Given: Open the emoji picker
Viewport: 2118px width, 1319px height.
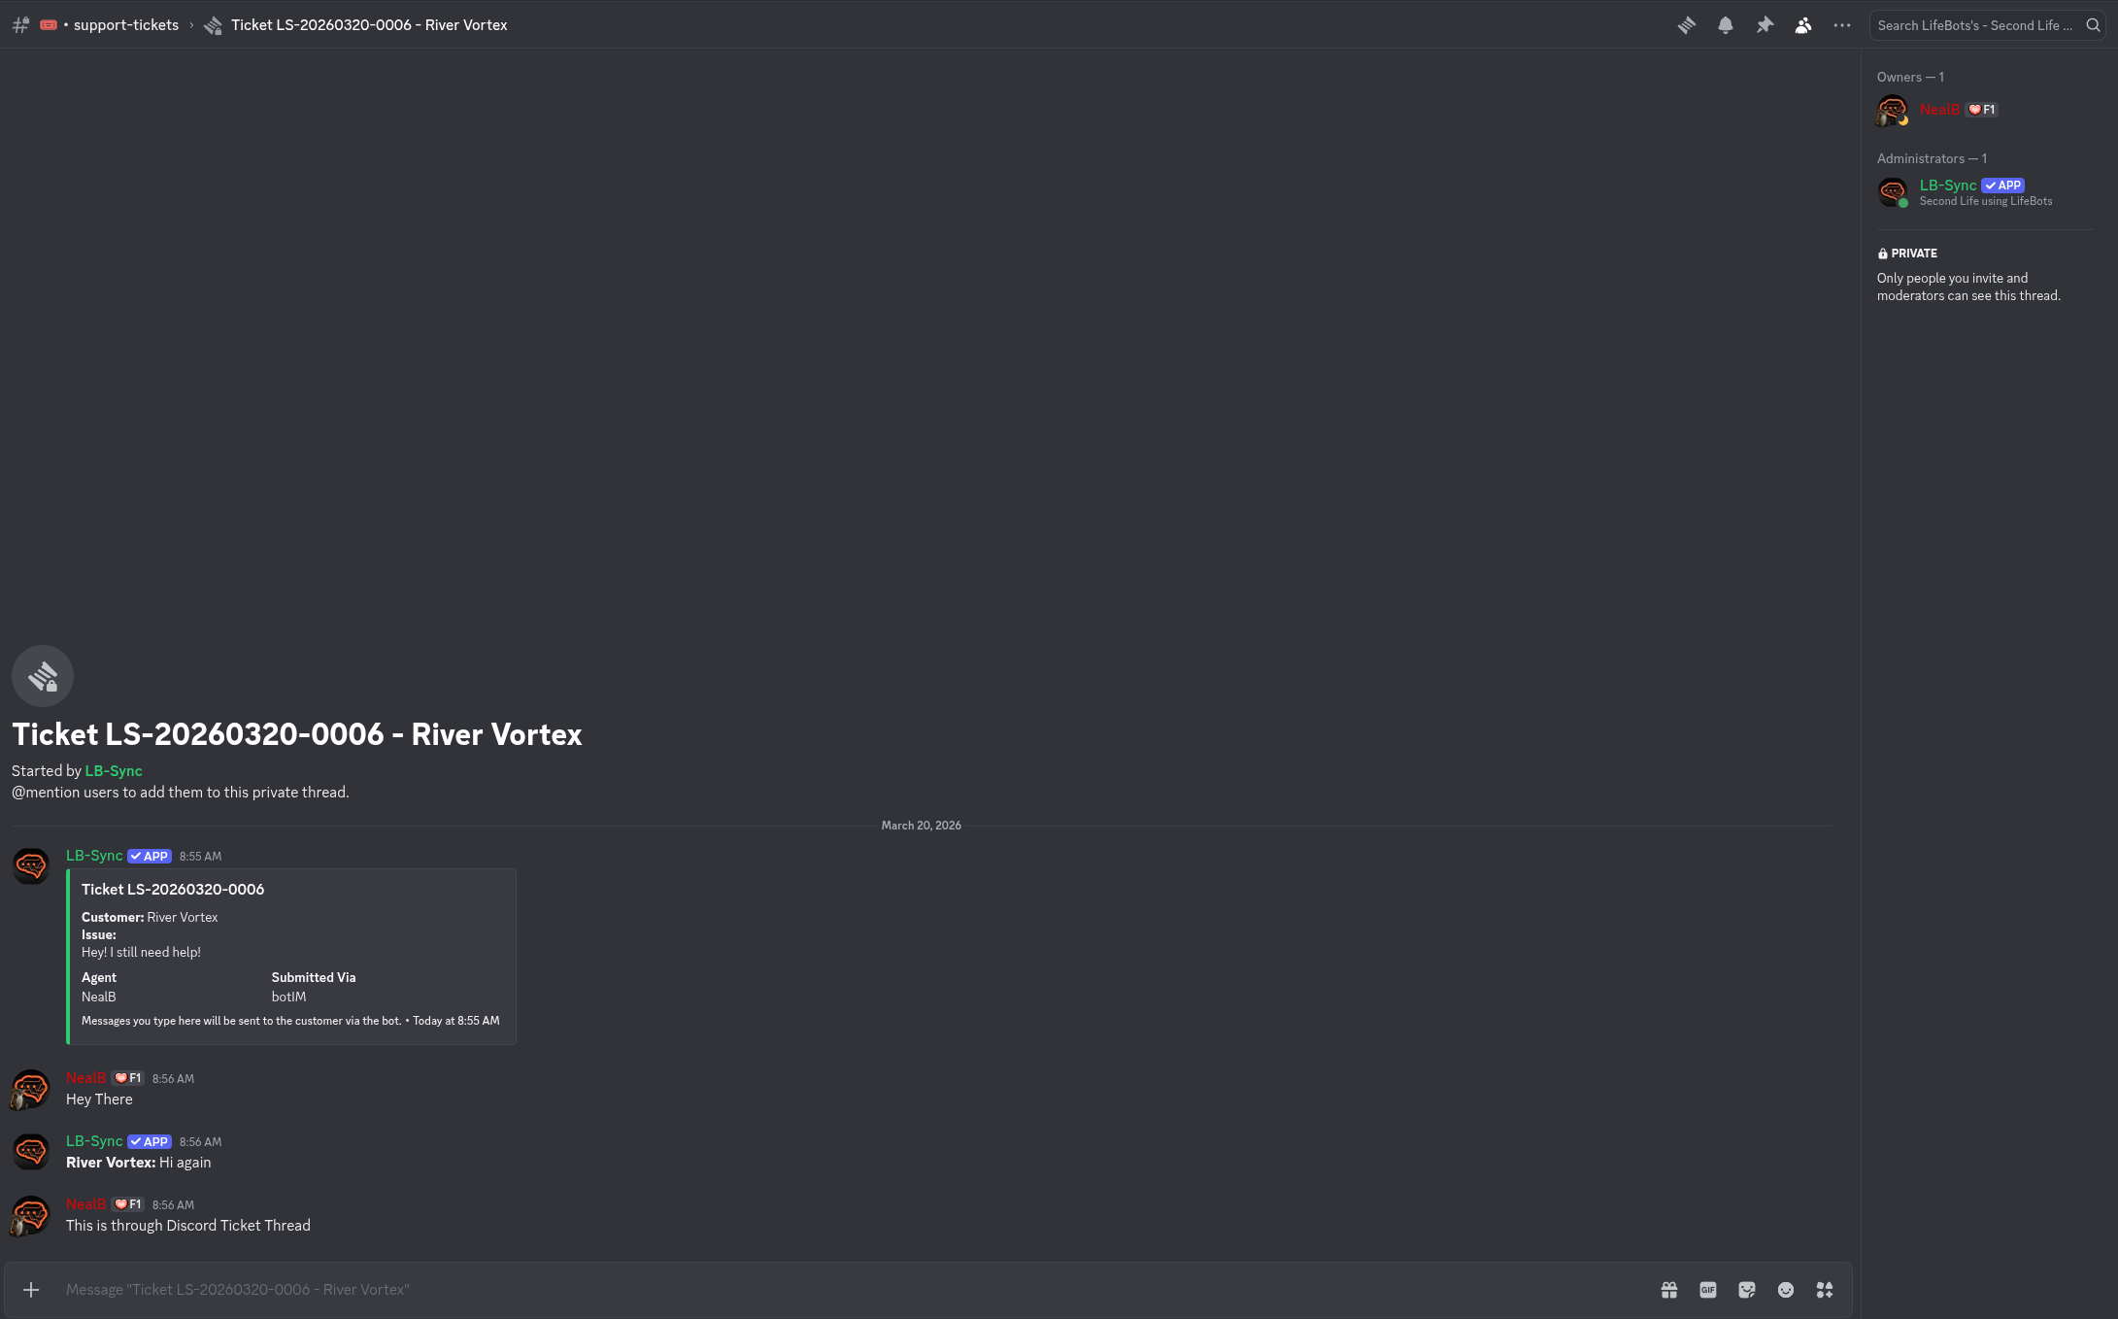Looking at the screenshot, I should pos(1786,1289).
